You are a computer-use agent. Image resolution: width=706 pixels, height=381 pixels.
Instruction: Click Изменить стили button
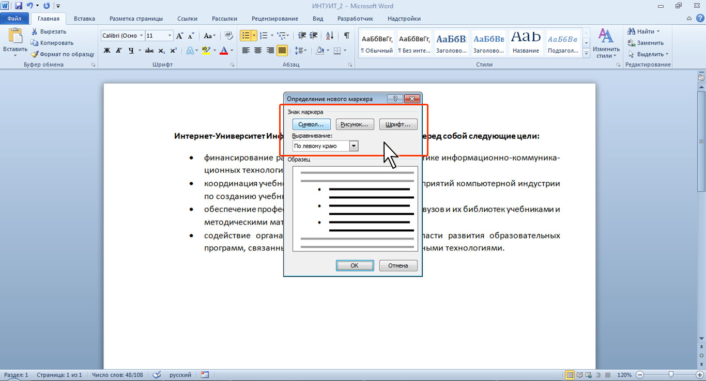click(x=606, y=43)
